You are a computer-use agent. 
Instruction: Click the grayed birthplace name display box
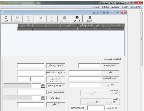[x=17, y=98]
